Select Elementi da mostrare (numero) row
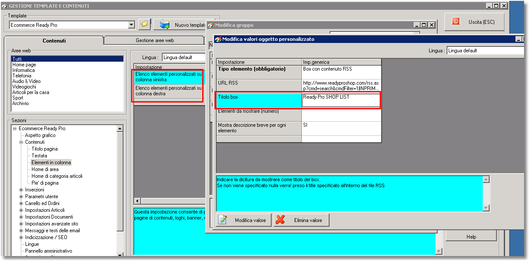530x262 pixels. (259, 114)
